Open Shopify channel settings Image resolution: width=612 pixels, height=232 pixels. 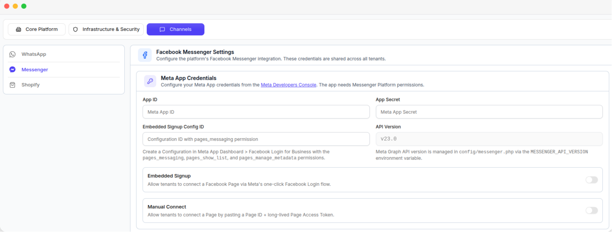[x=64, y=85]
